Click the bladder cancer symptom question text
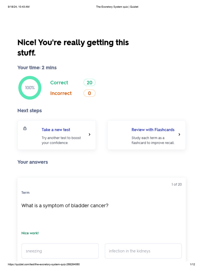The image size is (203, 271). (x=65, y=205)
